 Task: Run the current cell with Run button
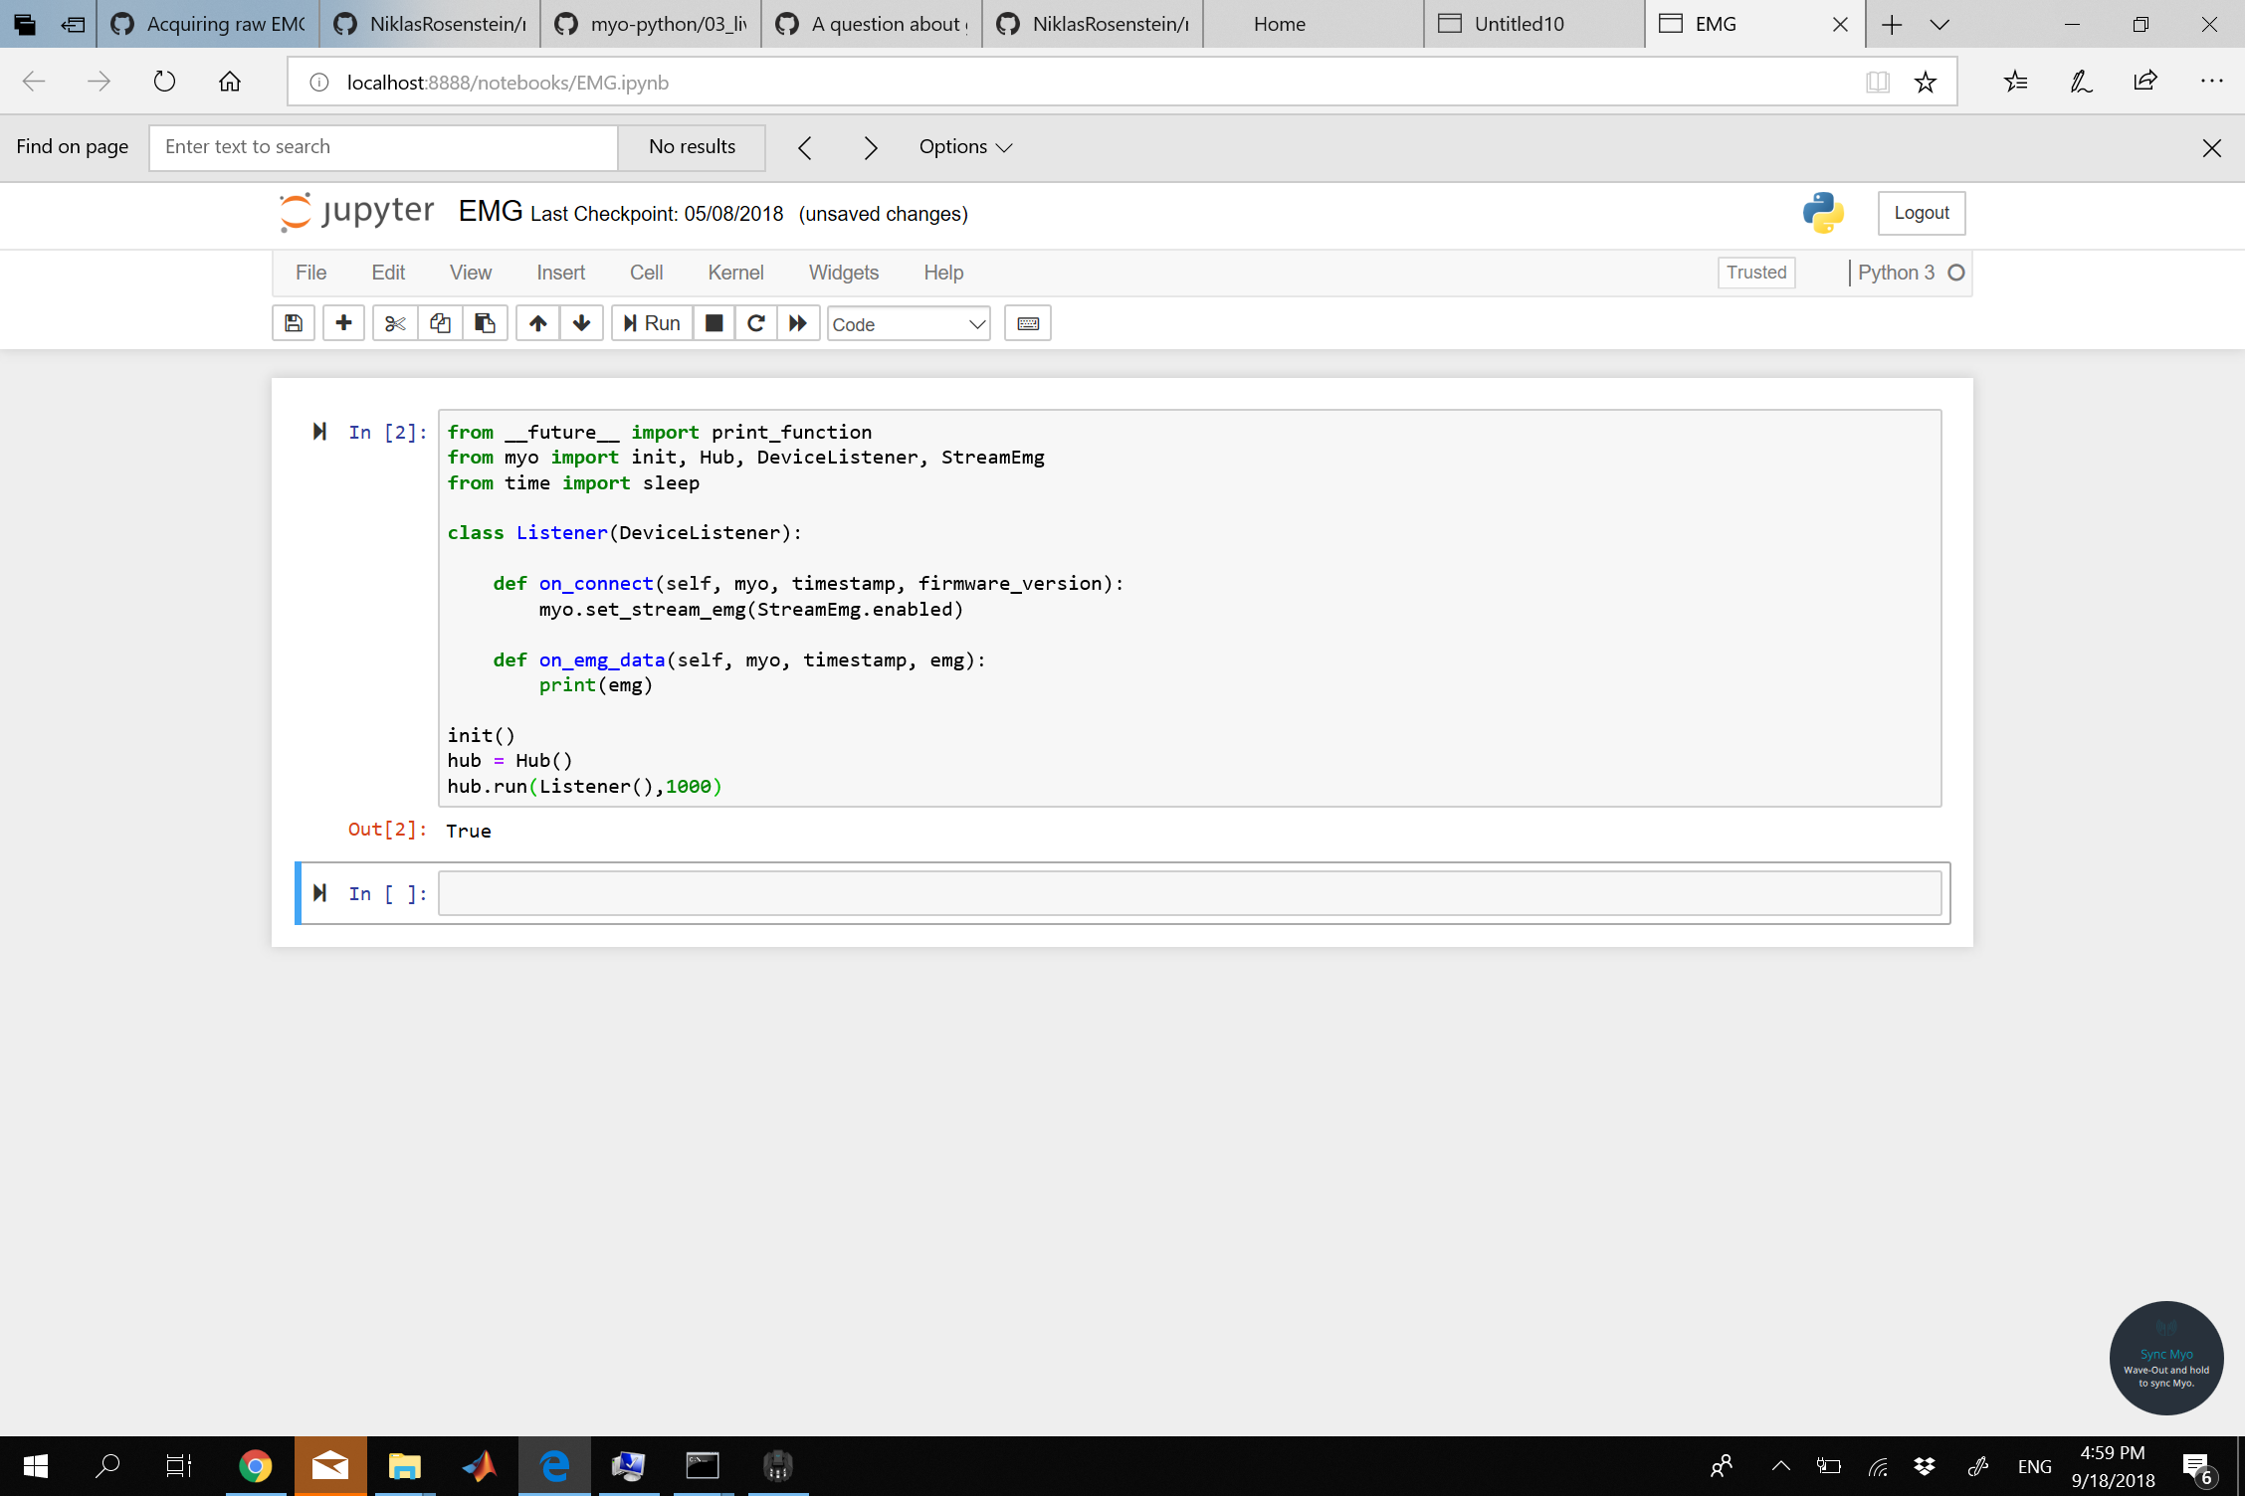tap(651, 322)
